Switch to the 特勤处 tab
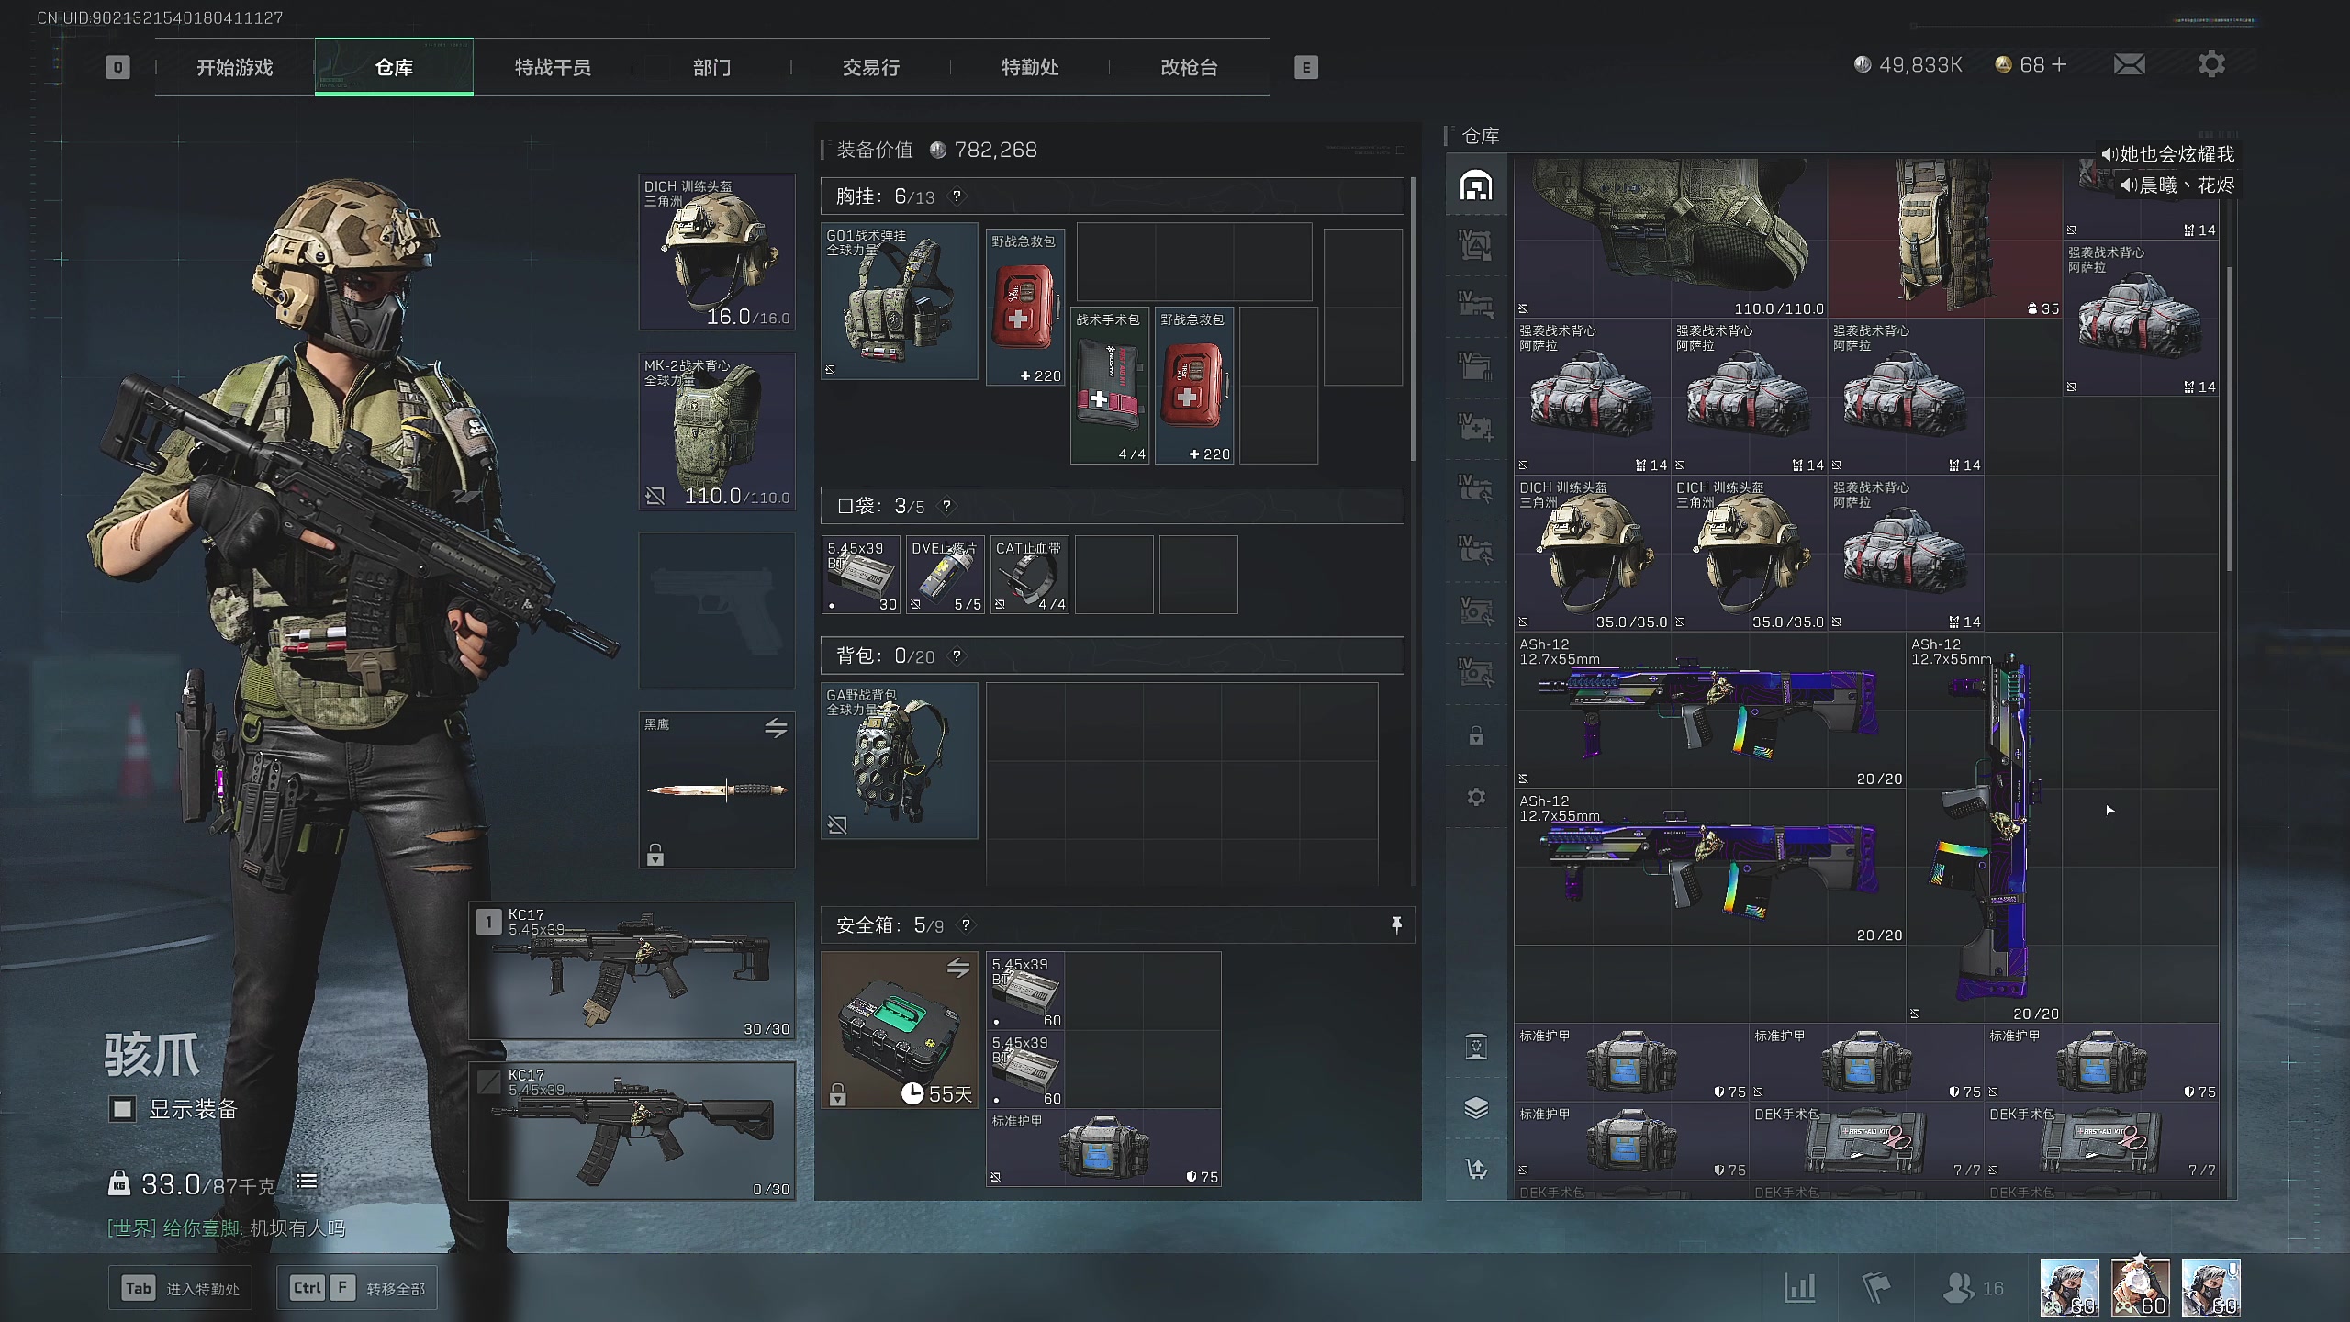Screen dimensions: 2350x1322 [x=1030, y=67]
